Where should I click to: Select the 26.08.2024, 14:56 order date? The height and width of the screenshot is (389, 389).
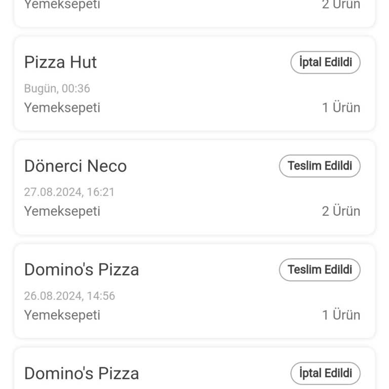pyautogui.click(x=69, y=296)
